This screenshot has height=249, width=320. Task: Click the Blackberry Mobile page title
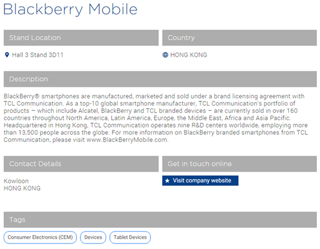pyautogui.click(x=70, y=10)
